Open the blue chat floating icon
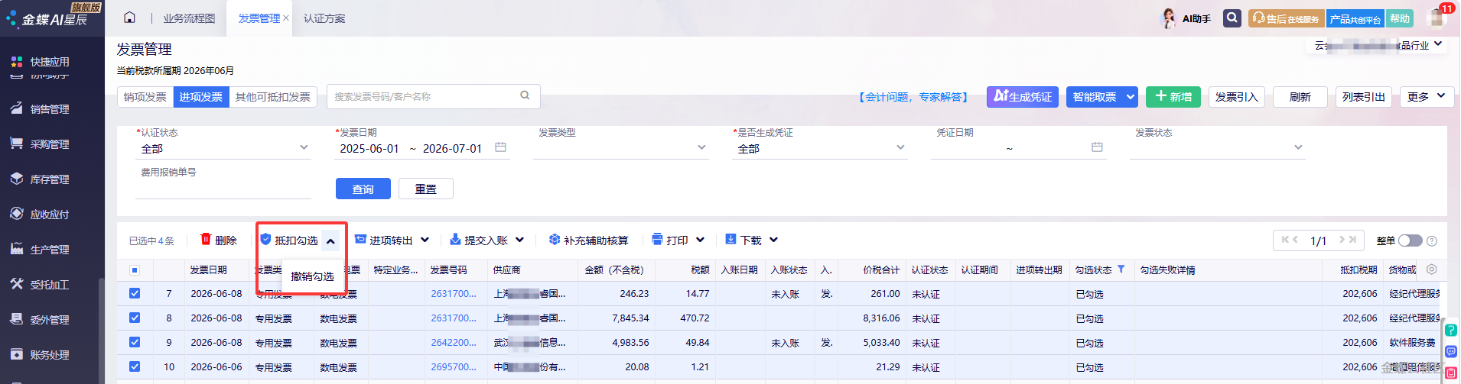Screen dimensions: 1461x384 point(1451,352)
